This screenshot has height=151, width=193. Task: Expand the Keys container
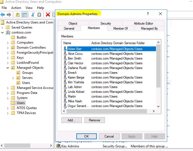pyautogui.click(x=8, y=58)
